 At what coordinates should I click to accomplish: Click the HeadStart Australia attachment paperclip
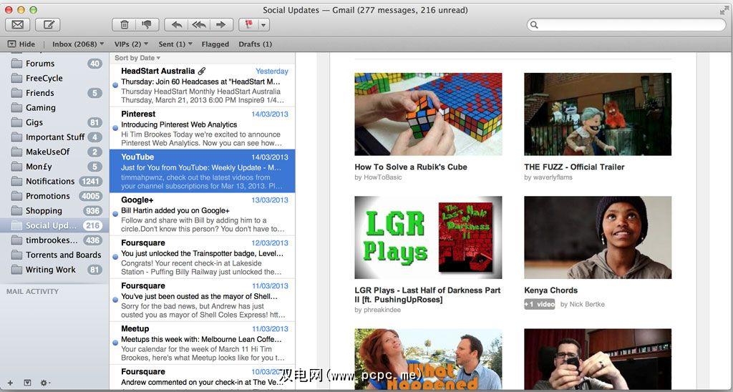pyautogui.click(x=201, y=72)
